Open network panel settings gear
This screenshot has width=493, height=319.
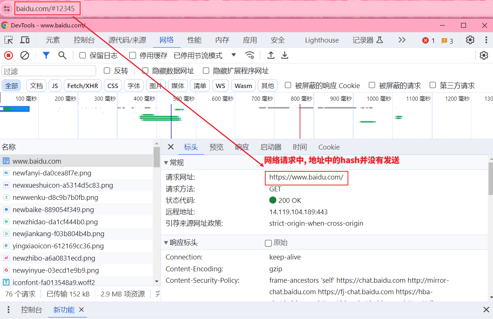click(x=484, y=56)
